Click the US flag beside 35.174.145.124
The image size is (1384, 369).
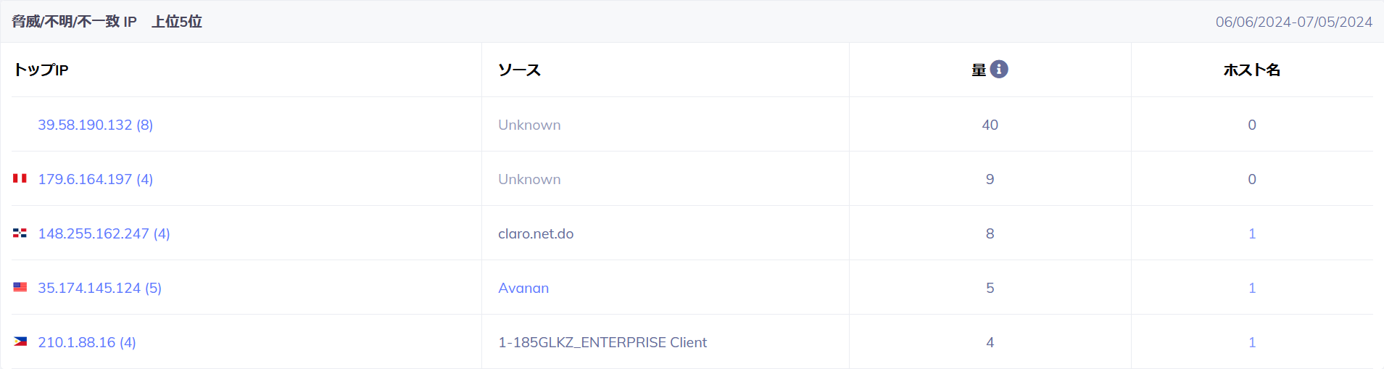coord(20,287)
